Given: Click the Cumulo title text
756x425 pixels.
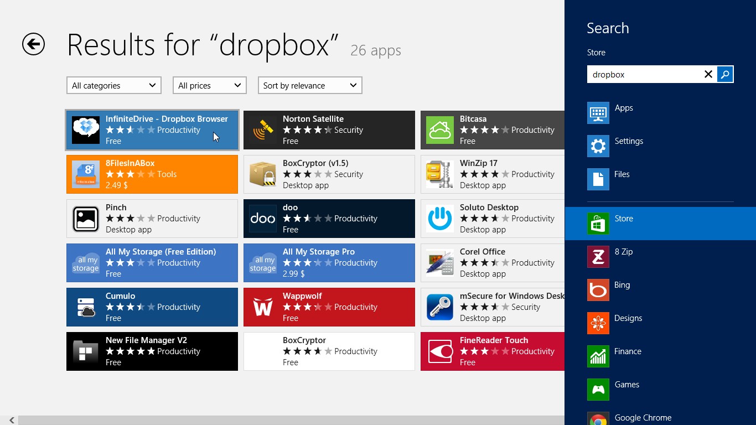Looking at the screenshot, I should click(121, 296).
